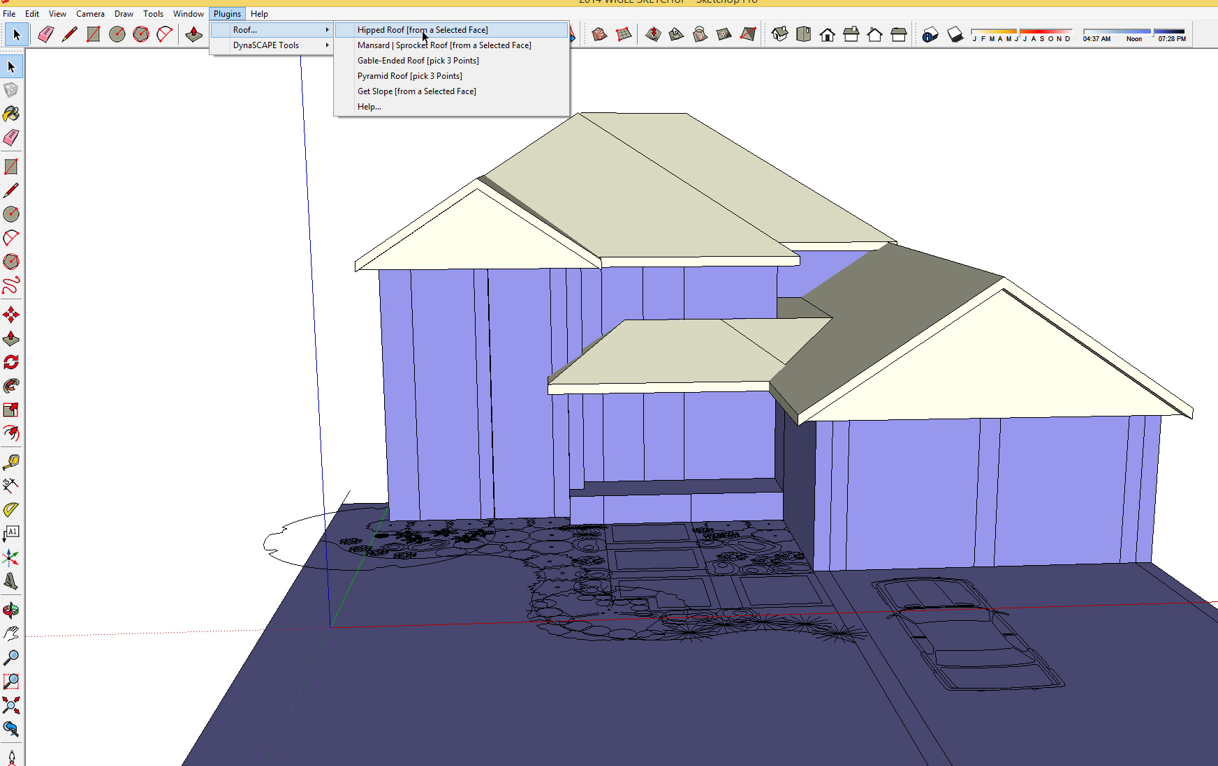1218x766 pixels.
Task: Choose the Arc tool in top toolbar
Action: pyautogui.click(x=165, y=34)
